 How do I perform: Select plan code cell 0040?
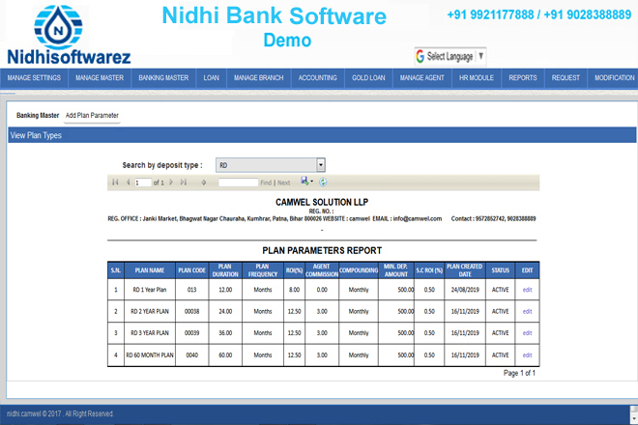192,355
